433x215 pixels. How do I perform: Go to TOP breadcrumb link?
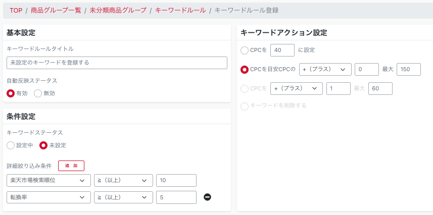(x=16, y=10)
